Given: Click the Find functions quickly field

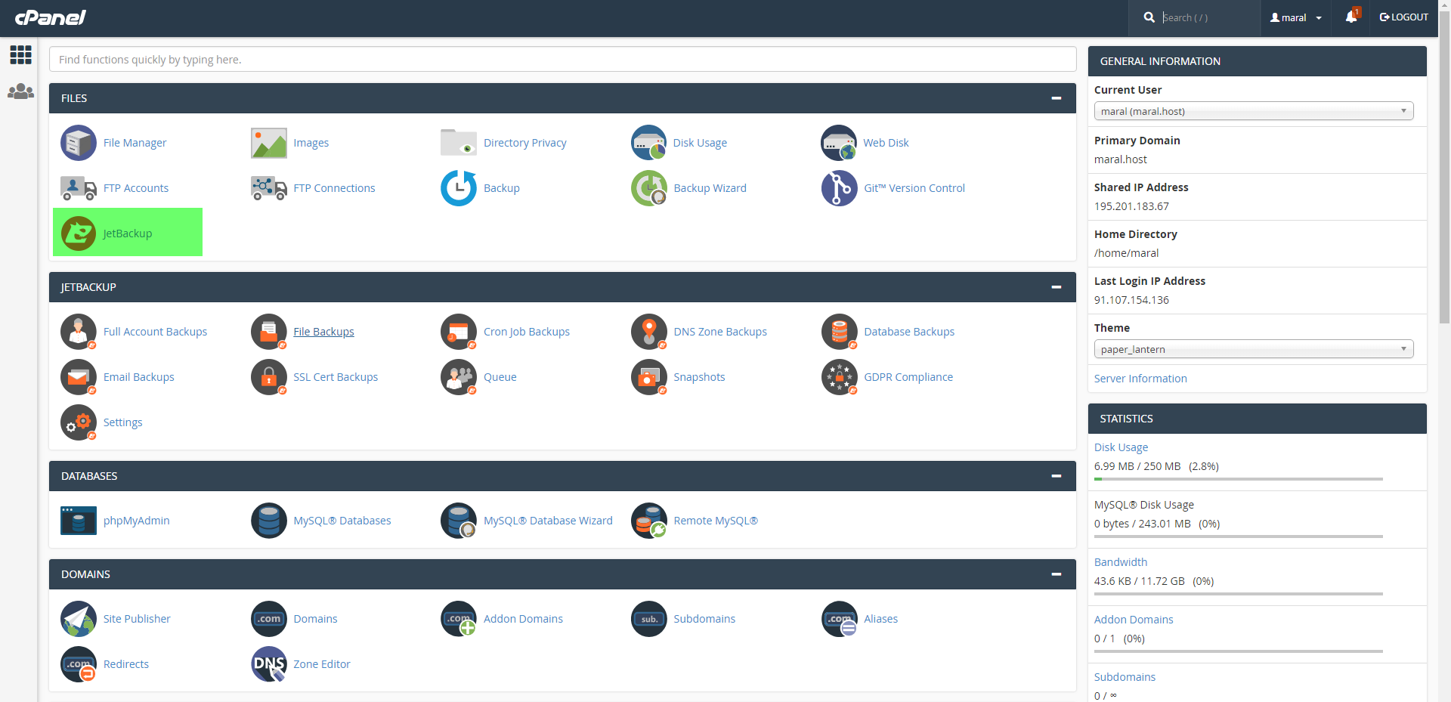Looking at the screenshot, I should (x=562, y=59).
